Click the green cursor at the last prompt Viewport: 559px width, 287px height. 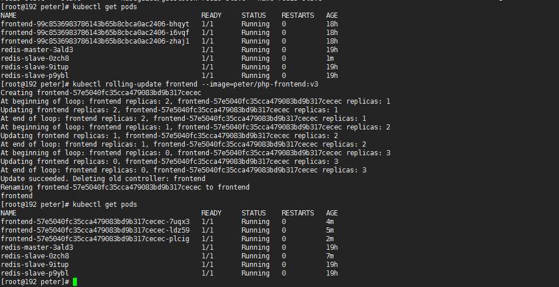pos(75,282)
